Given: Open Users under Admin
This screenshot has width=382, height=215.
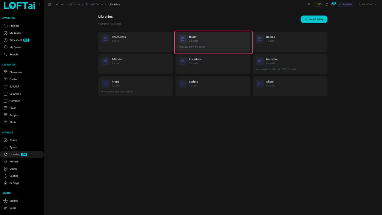Looking at the screenshot, I should (x=22, y=208).
